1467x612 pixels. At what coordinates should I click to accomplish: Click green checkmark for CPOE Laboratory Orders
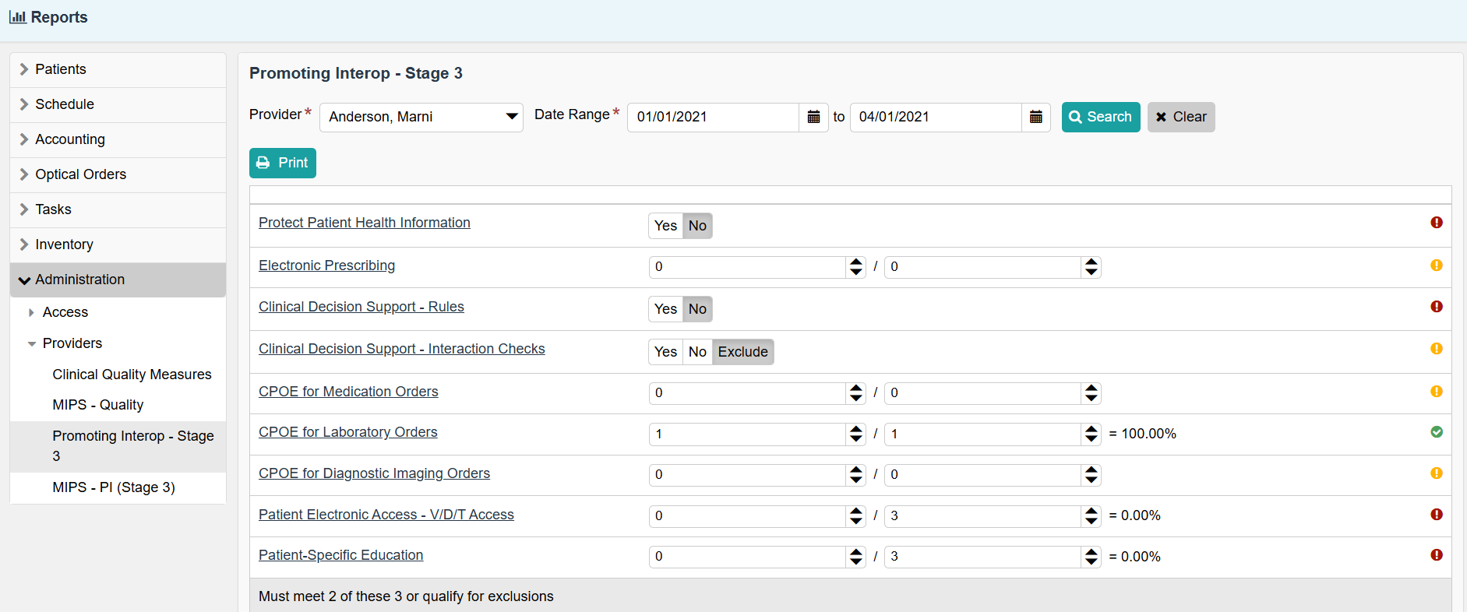[1436, 432]
